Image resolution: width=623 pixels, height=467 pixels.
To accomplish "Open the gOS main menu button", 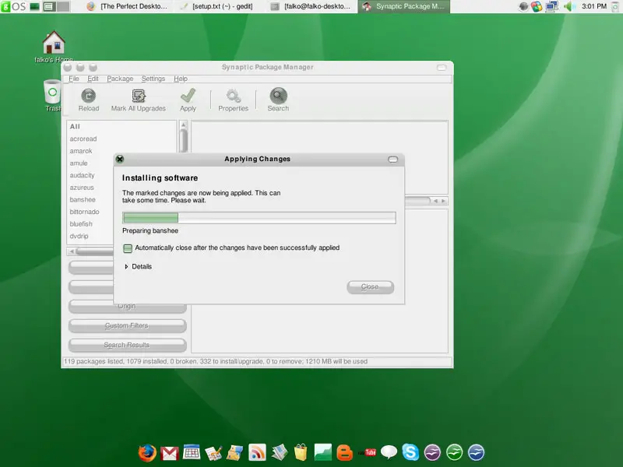I will click(x=13, y=6).
